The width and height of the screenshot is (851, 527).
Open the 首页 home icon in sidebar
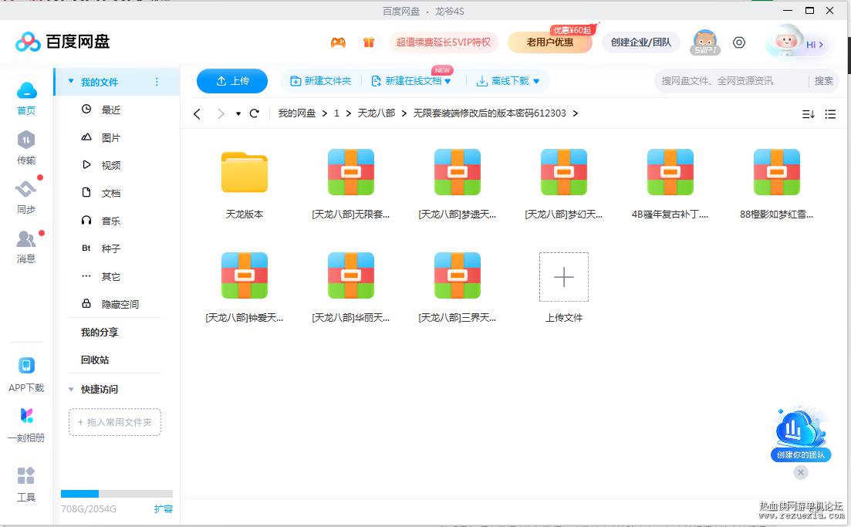[x=26, y=98]
